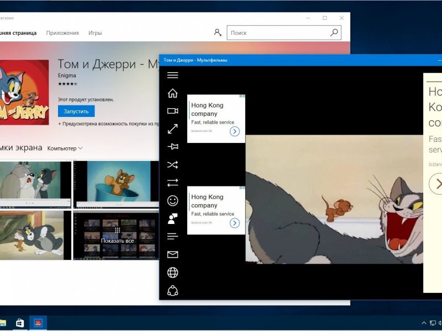442x331 pixels.
Task: Click the playing Tom and Jerry video frame
Action: tap(334, 199)
